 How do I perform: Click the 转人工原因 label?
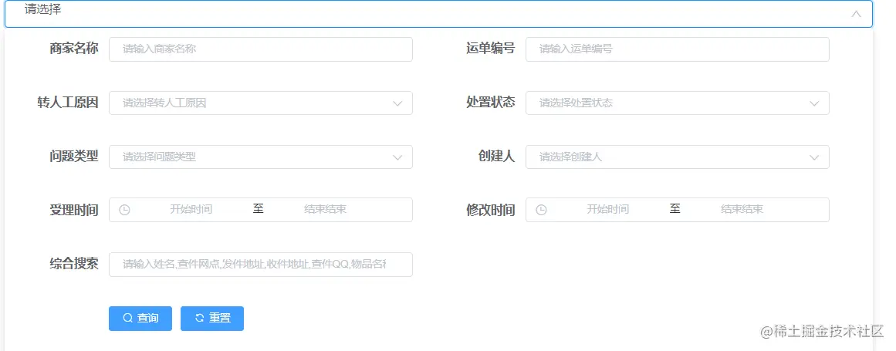[x=67, y=103]
